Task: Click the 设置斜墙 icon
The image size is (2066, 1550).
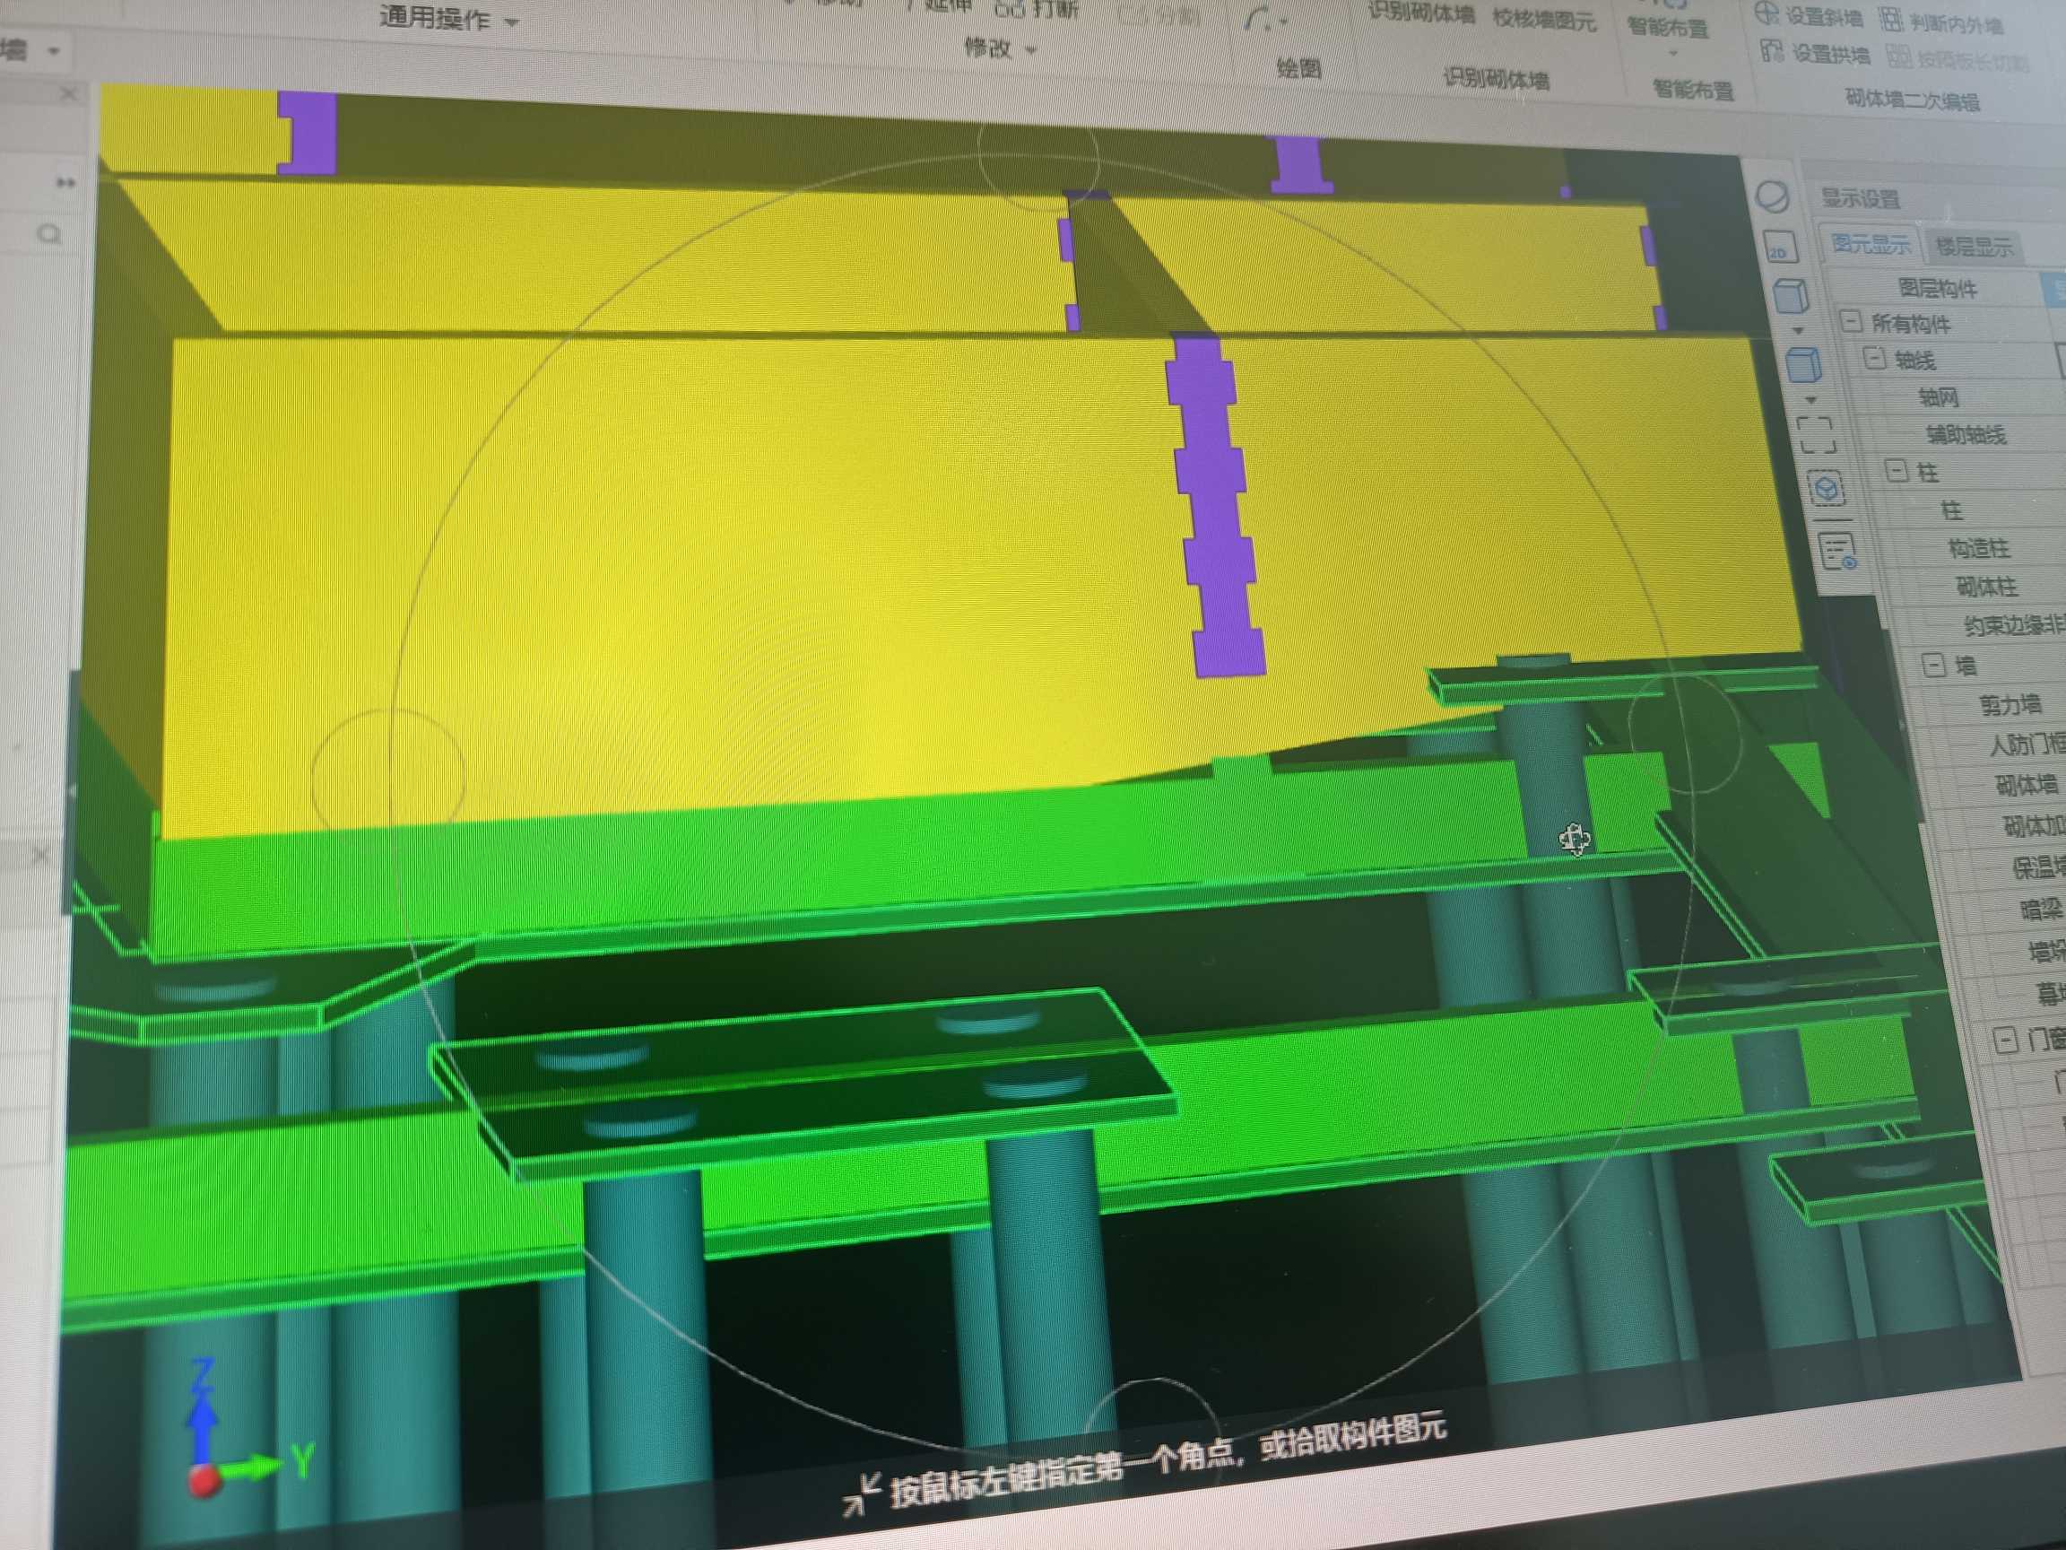Action: pyautogui.click(x=1766, y=13)
